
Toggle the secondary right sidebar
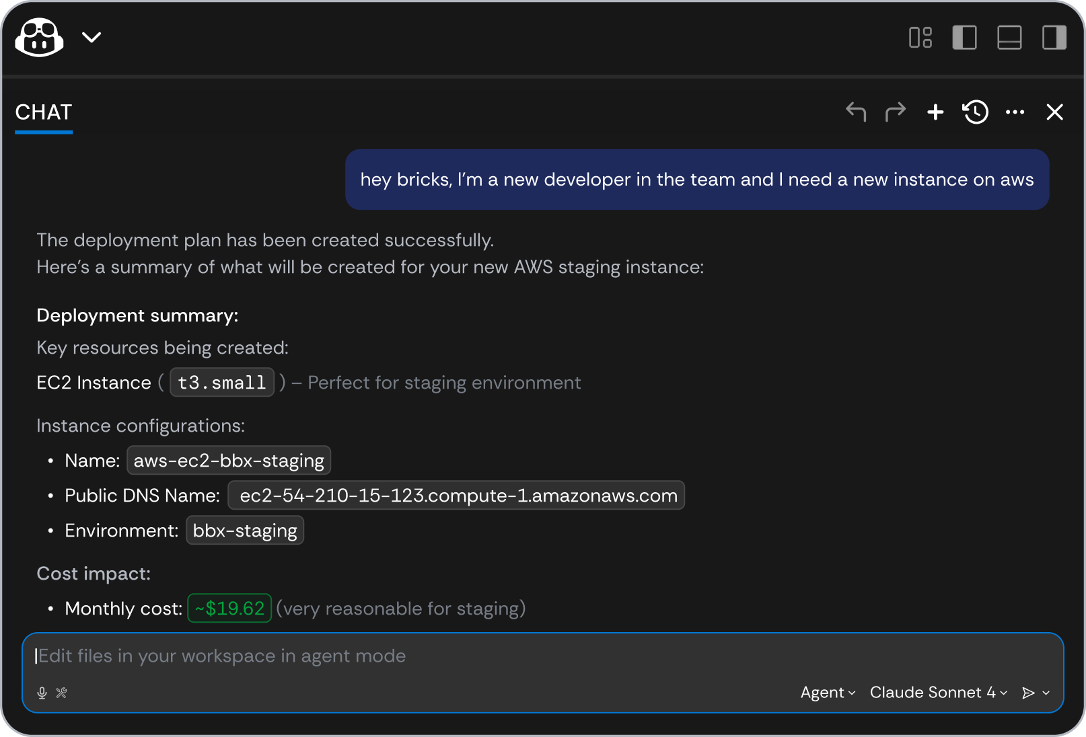coord(1054,37)
